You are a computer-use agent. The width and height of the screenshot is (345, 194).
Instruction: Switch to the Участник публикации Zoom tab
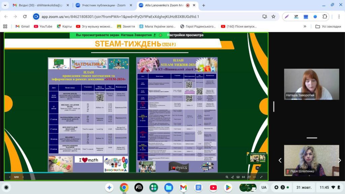point(104,5)
